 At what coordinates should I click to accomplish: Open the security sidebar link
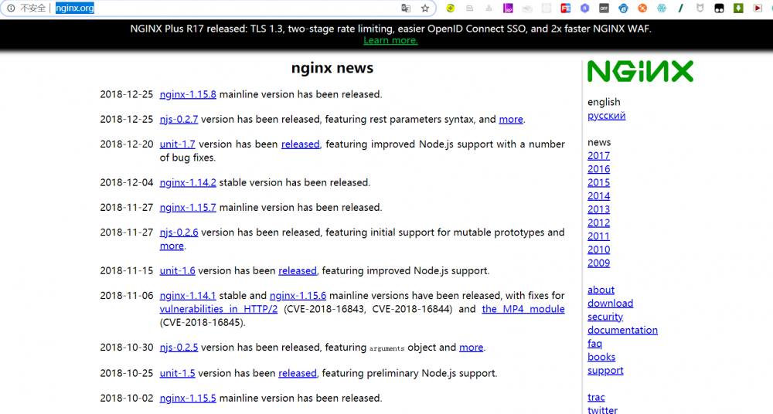coord(605,317)
